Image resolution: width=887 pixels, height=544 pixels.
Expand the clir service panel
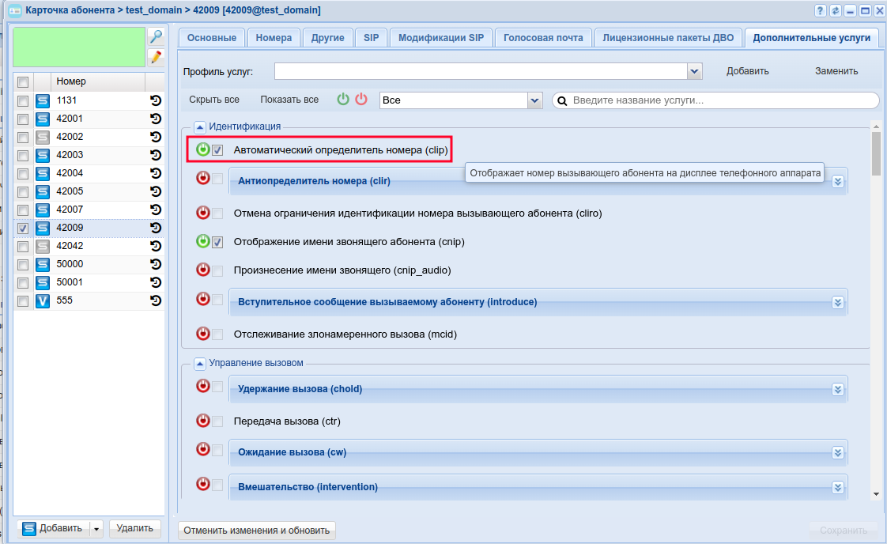[x=838, y=181]
